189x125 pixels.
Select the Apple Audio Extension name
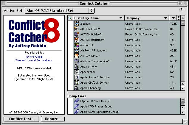coord(95,77)
